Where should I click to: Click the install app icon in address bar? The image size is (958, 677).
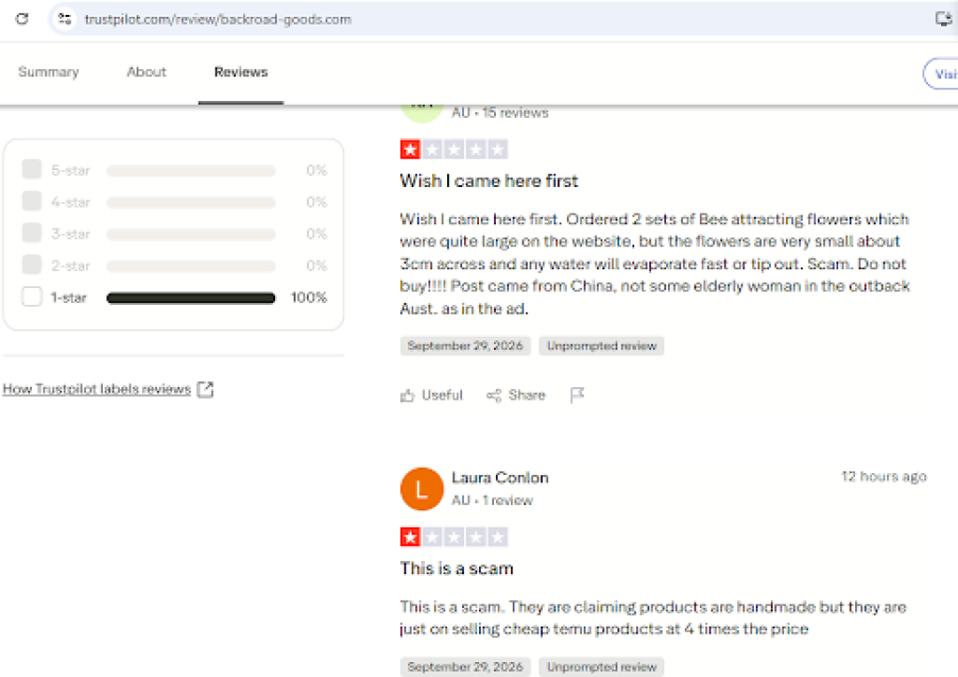pyautogui.click(x=943, y=19)
